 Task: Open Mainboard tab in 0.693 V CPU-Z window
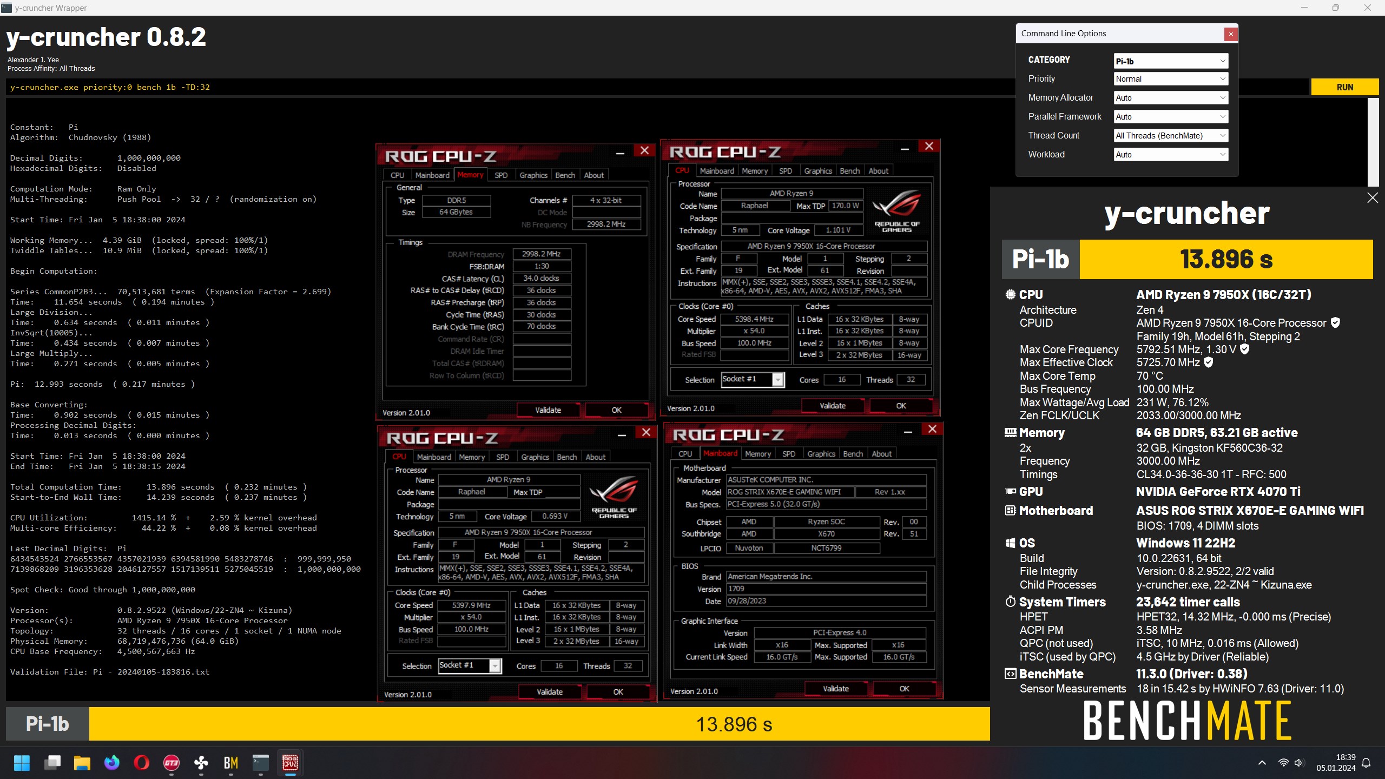coord(433,457)
